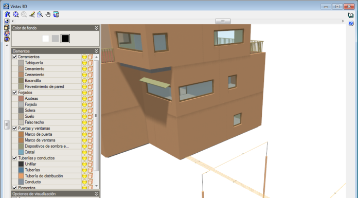Click the Elementos list scrollbar down arrow

pos(96,186)
